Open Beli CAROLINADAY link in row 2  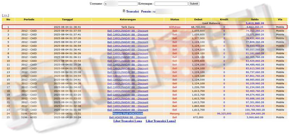pos(128,31)
